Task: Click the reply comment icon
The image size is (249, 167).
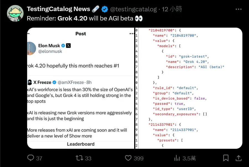Action: point(31,158)
